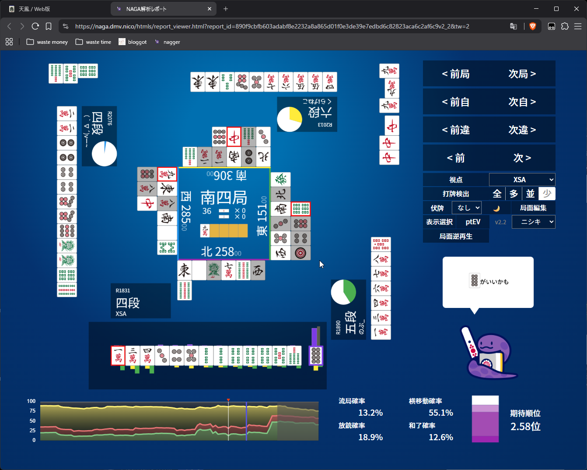Step forward one move with 次 >

point(522,158)
